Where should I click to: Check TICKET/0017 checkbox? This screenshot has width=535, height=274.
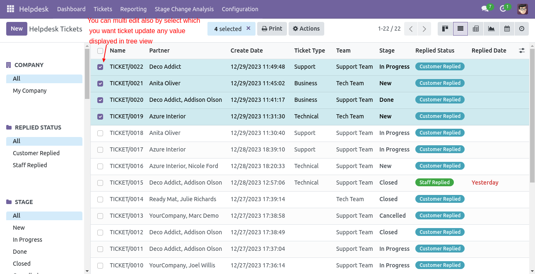[x=100, y=149]
